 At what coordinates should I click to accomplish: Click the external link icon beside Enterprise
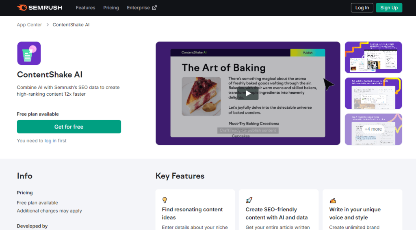click(x=154, y=8)
